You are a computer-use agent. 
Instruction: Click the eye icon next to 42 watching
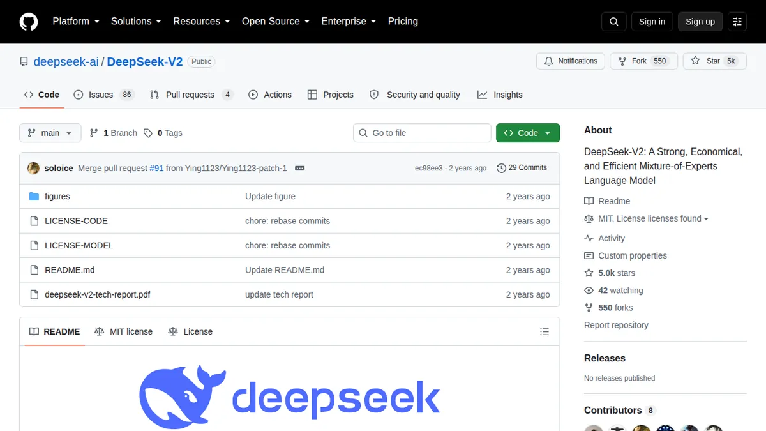[x=589, y=291]
